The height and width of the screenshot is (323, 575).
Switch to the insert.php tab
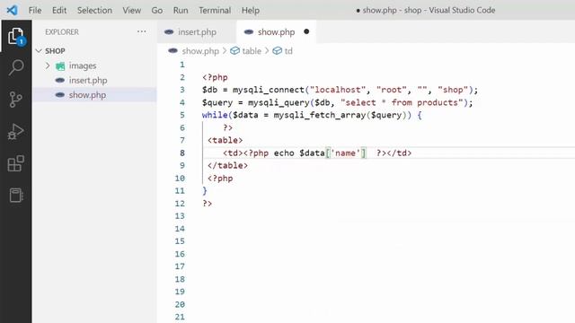[197, 32]
